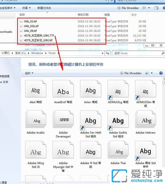Click 系统 (C:) in address path
Screen dimensions: 165x184
point(20,53)
